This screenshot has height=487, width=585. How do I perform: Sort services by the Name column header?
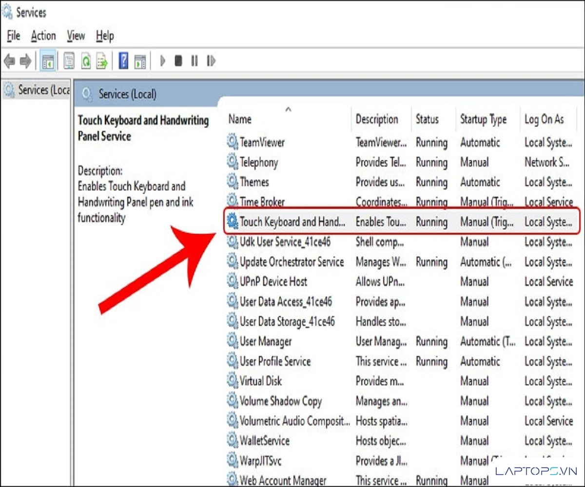pos(240,119)
